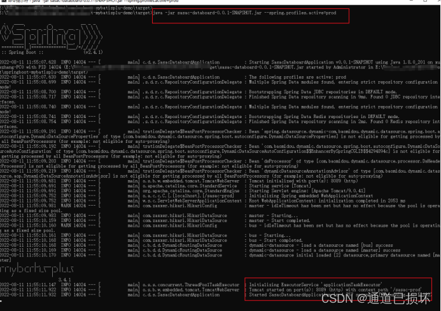Click 'Starting Servlet engine: [Apache Tomcat/9.0.41]'
Screen dimensions: 441x311
307,191
